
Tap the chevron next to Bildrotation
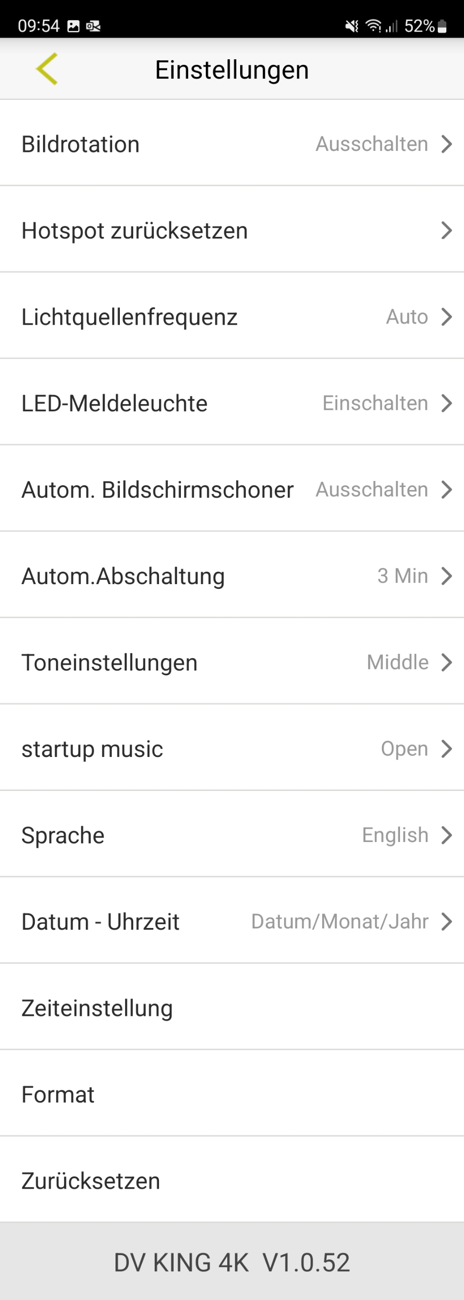(446, 144)
